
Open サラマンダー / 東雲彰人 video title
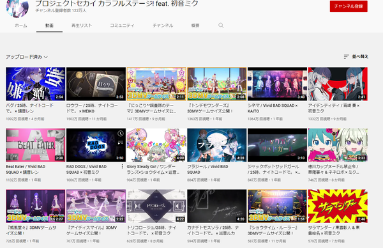pyautogui.click(x=334, y=230)
